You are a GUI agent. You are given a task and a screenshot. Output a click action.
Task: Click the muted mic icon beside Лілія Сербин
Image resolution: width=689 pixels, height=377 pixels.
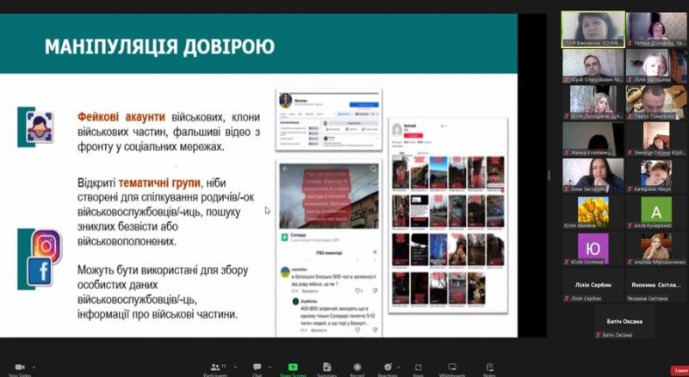pyautogui.click(x=567, y=299)
